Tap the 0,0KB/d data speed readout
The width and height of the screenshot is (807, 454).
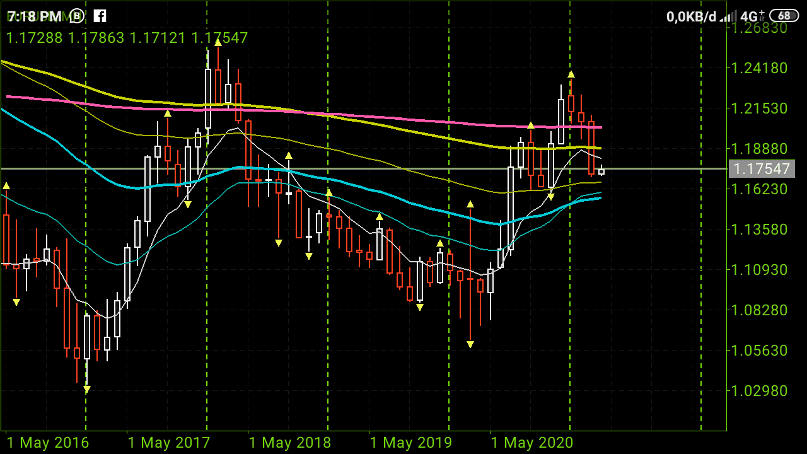[692, 17]
